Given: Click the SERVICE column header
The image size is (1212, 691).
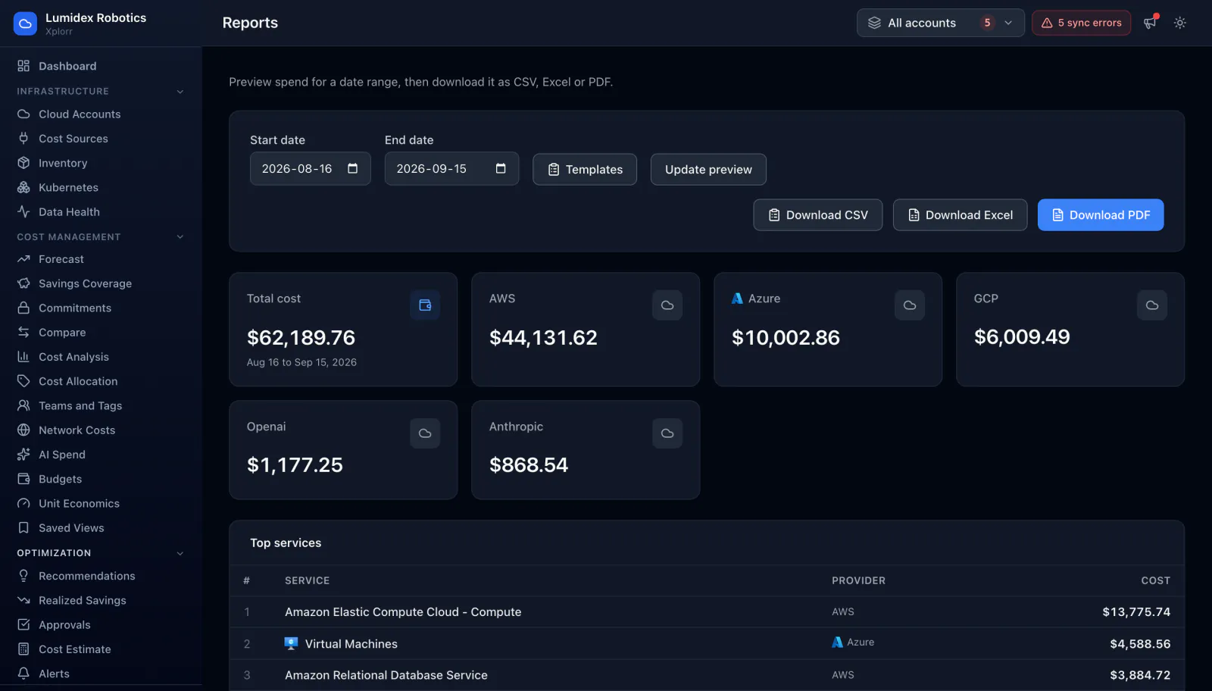Looking at the screenshot, I should click(307, 580).
